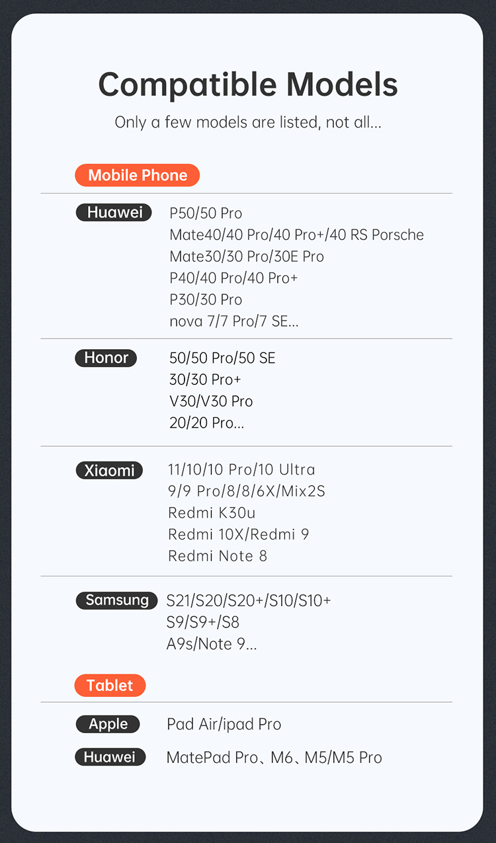This screenshot has width=496, height=843.
Task: Click the nova 7/7 Pro/7 SE line
Action: 233,321
